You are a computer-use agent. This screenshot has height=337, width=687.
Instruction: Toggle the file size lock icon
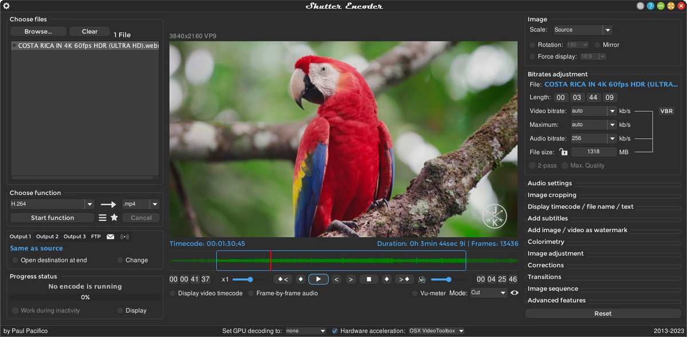click(x=563, y=152)
